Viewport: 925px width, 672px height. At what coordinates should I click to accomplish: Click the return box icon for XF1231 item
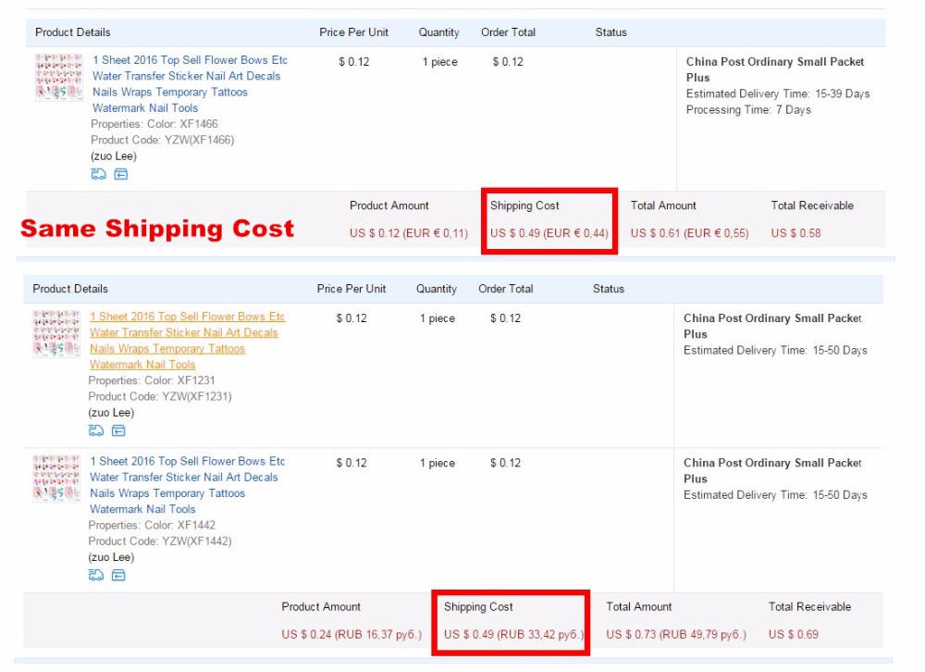(x=118, y=430)
